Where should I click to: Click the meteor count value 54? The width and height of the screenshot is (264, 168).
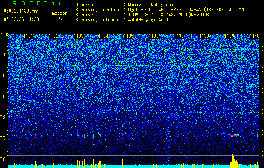[61, 19]
